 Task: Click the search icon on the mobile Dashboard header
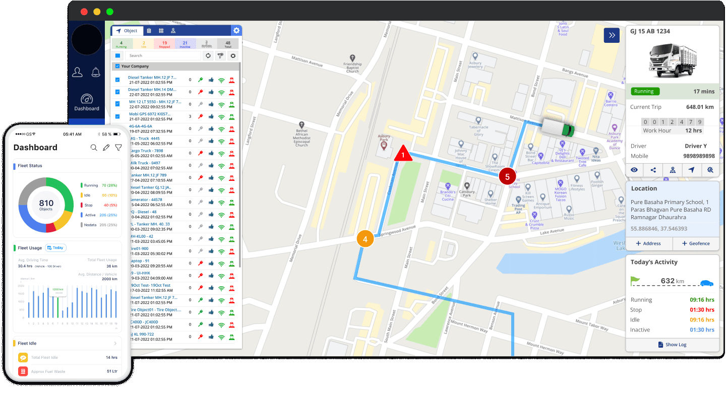pyautogui.click(x=94, y=147)
